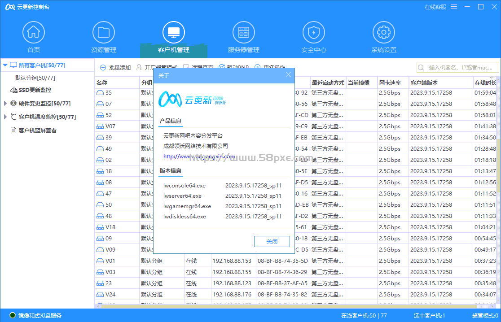Screen dimensions: 501x322
Task: Sort by the 当前镜像 column header
Action: 361,83
